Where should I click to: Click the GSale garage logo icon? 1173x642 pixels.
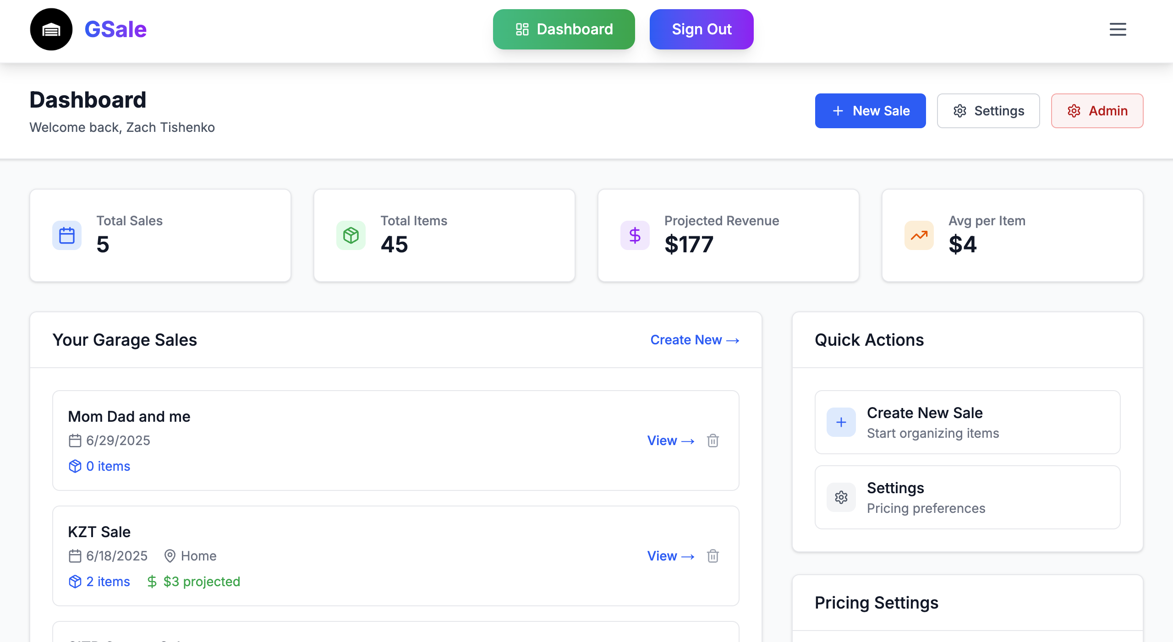pyautogui.click(x=51, y=29)
